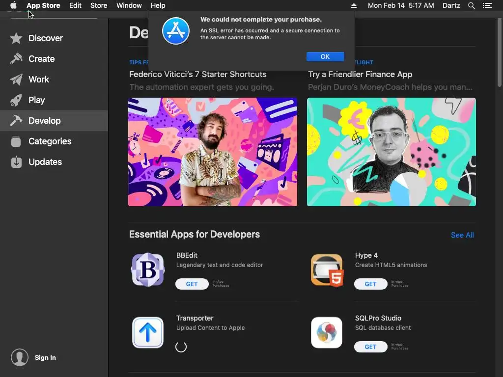Open Spotlight search magnifier
The height and width of the screenshot is (377, 503).
coord(471,5)
